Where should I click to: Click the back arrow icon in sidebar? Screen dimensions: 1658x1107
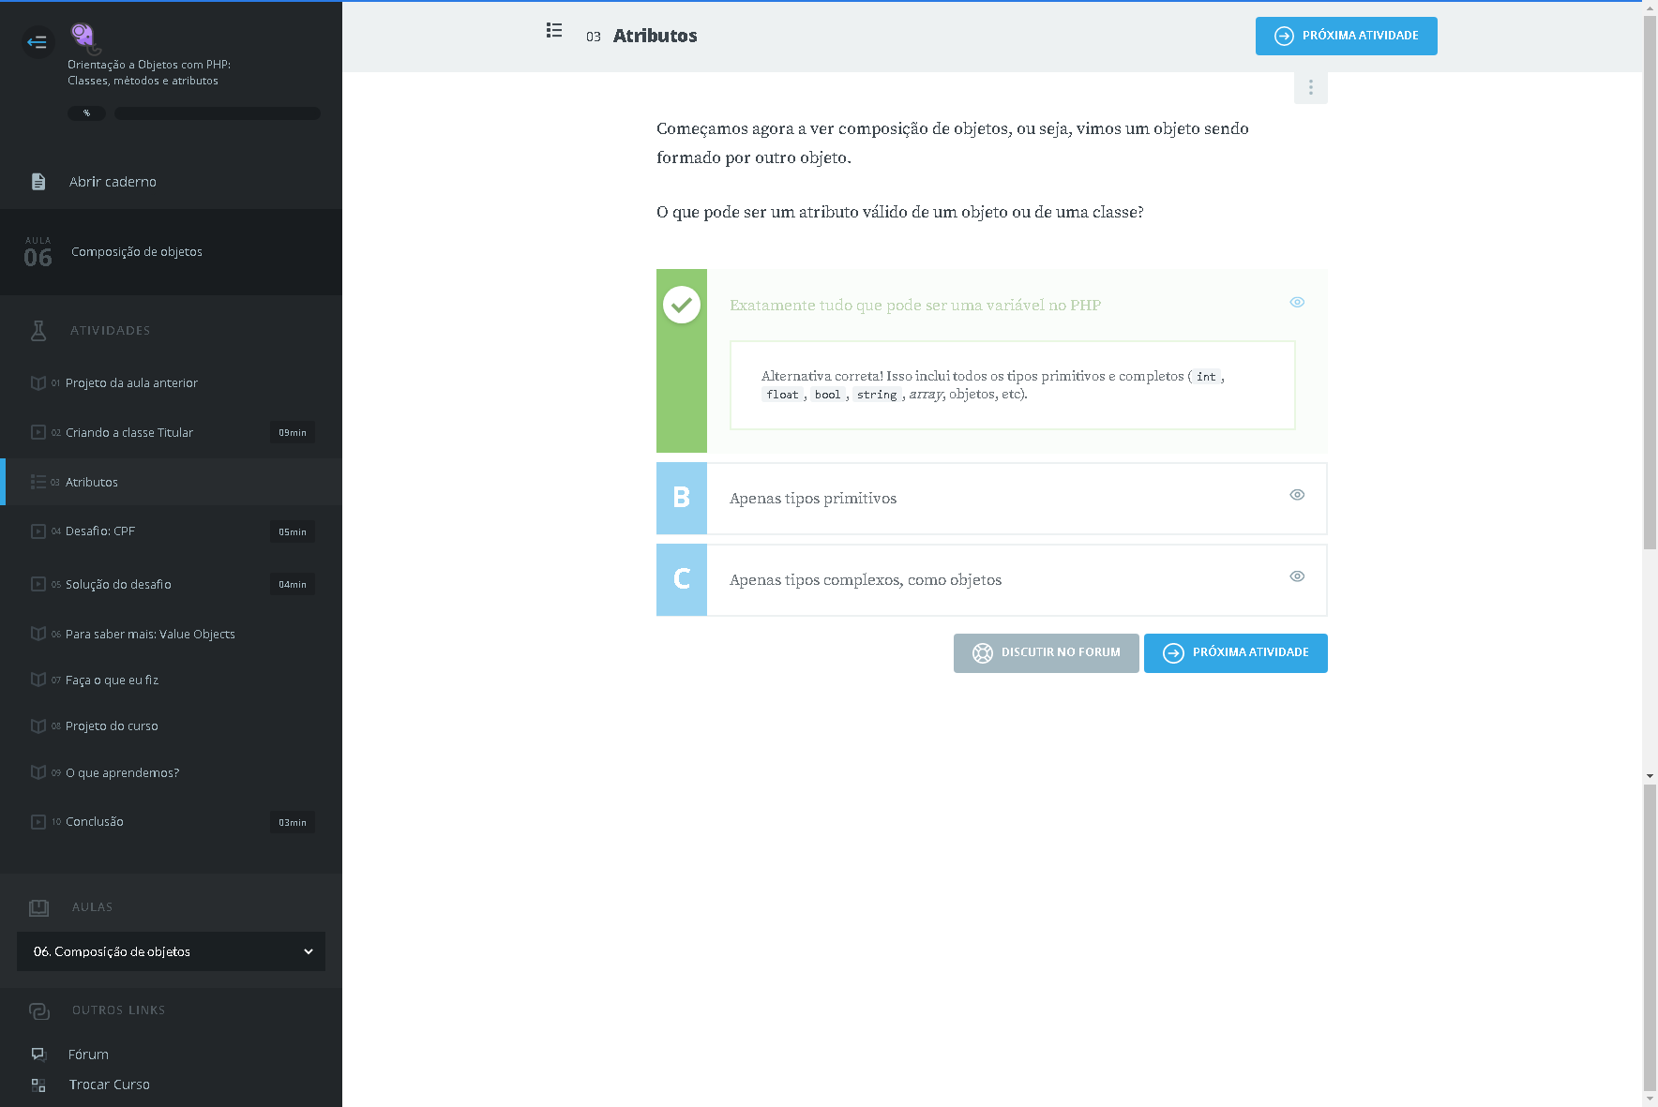tap(38, 42)
